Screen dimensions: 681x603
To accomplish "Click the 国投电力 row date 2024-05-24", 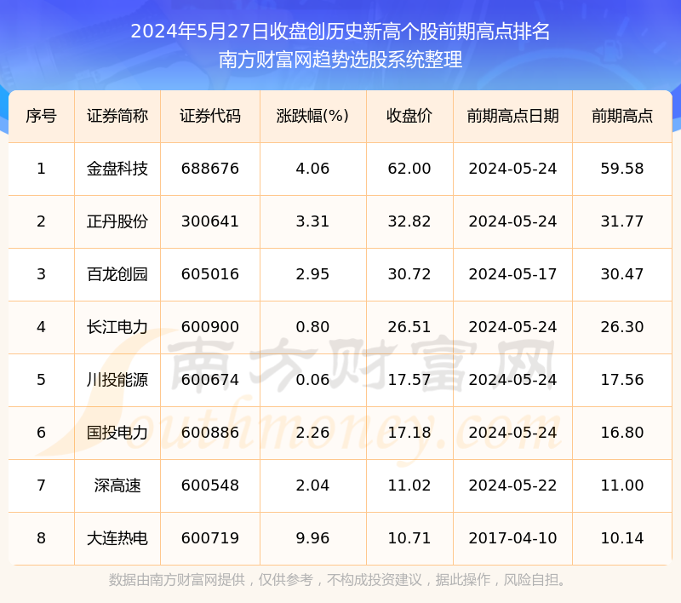I will click(513, 433).
